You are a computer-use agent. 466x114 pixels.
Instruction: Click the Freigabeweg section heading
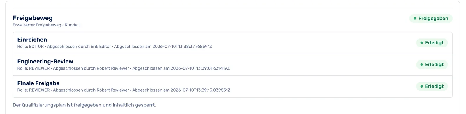click(33, 18)
